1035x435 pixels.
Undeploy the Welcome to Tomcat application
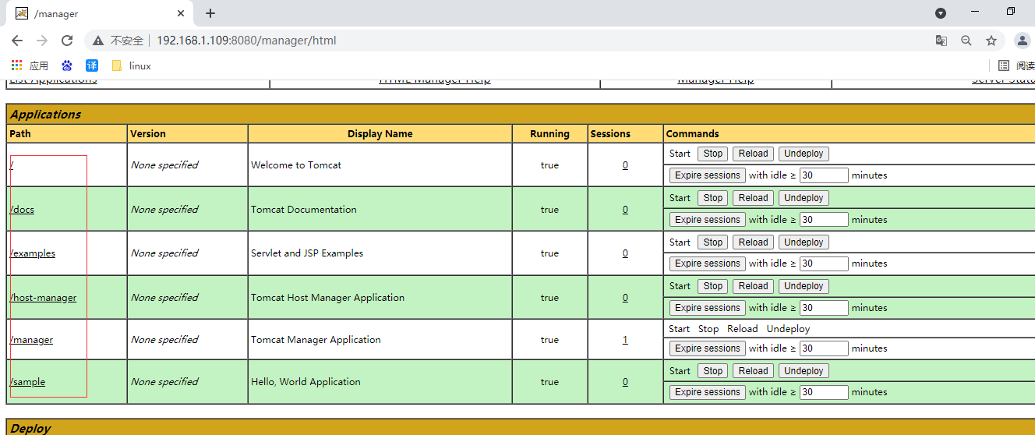[x=804, y=154]
